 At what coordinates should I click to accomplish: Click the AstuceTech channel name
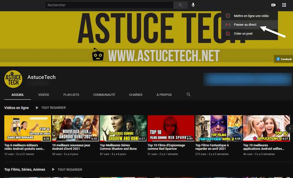[x=41, y=77]
